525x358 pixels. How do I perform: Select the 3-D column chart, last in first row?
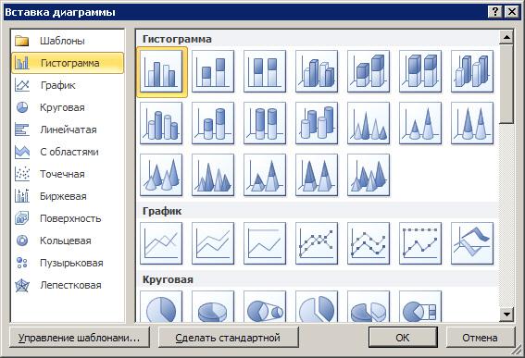(x=472, y=71)
